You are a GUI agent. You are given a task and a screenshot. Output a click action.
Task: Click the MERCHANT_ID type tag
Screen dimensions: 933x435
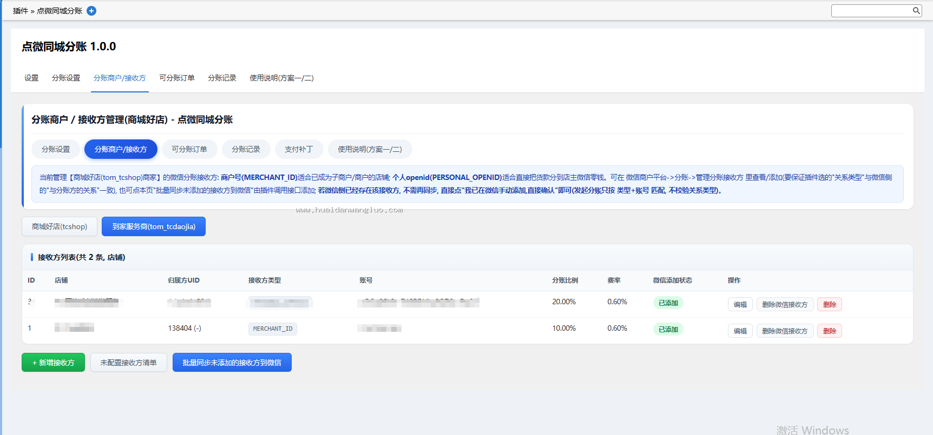(x=273, y=329)
